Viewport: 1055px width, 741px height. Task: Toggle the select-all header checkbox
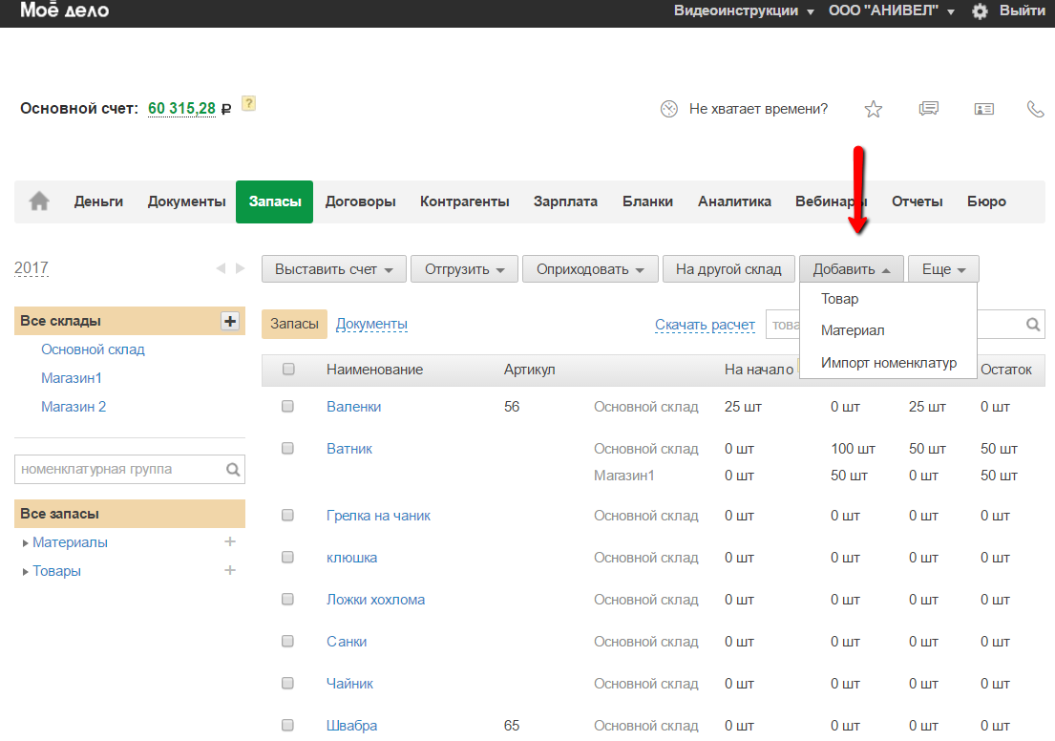(x=288, y=370)
